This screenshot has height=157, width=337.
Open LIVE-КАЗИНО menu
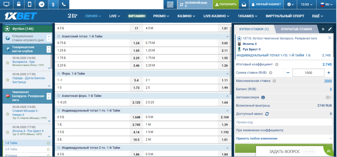pos(216,16)
